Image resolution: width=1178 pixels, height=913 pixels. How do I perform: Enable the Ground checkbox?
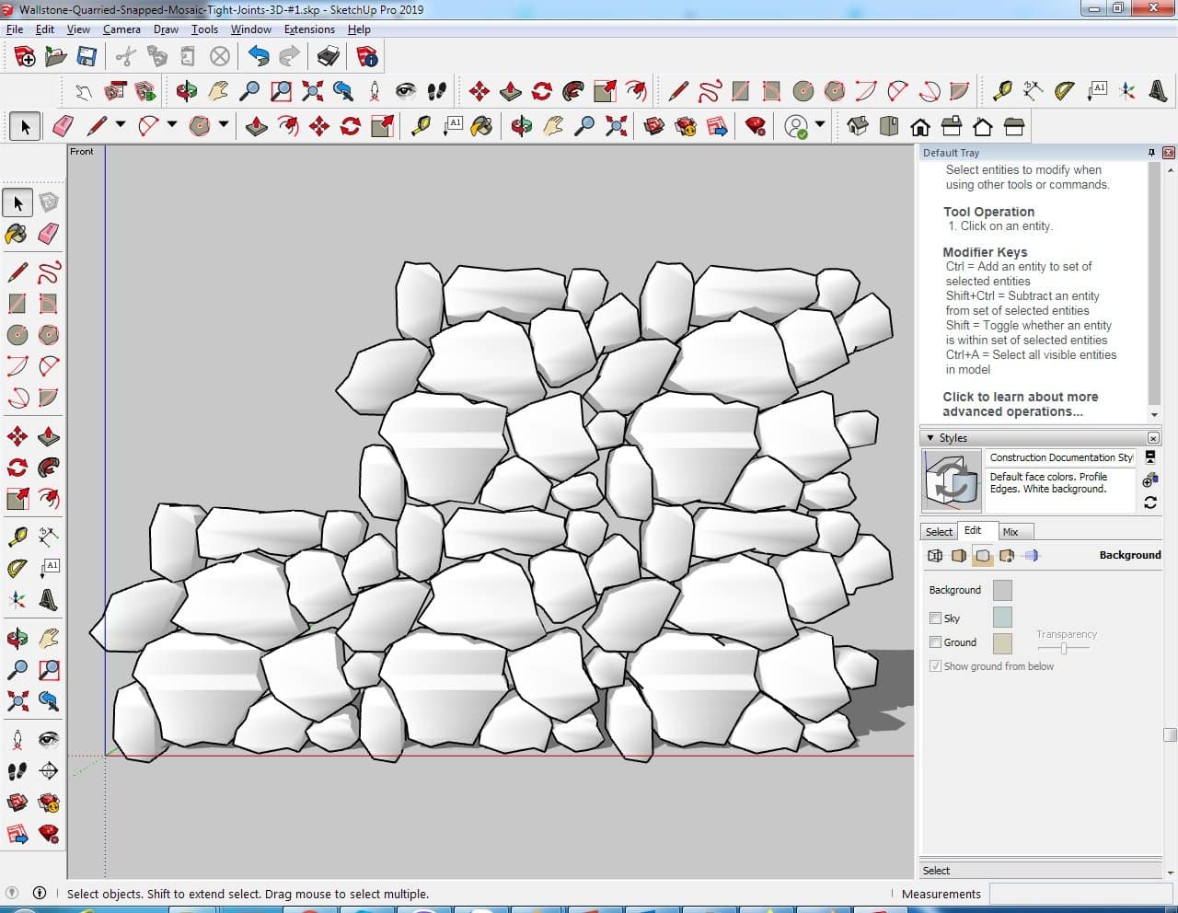[x=935, y=642]
